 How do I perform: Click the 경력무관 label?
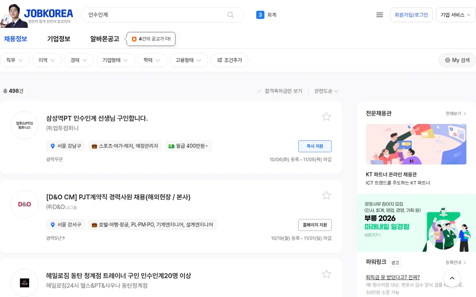coord(54,160)
